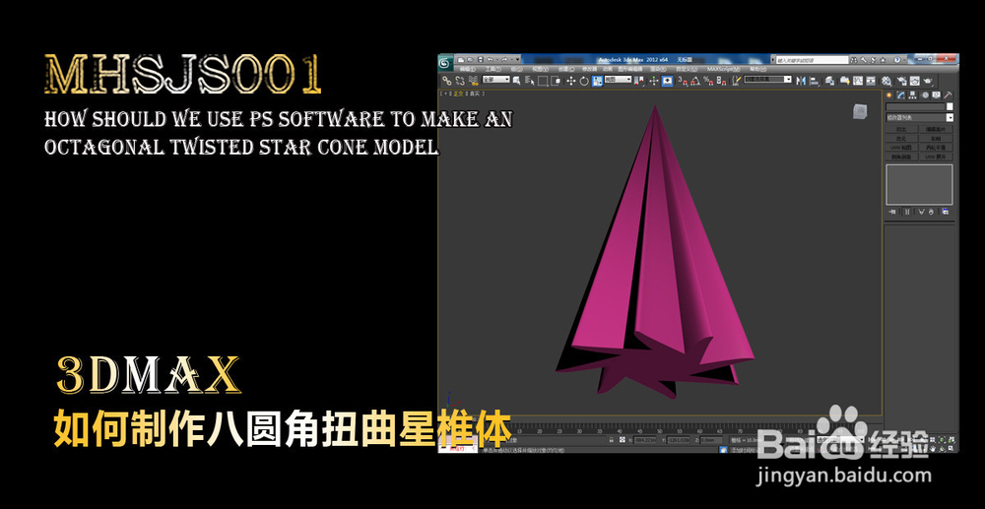985x509 pixels.
Task: Click the Select and Link tool
Action: [x=446, y=81]
